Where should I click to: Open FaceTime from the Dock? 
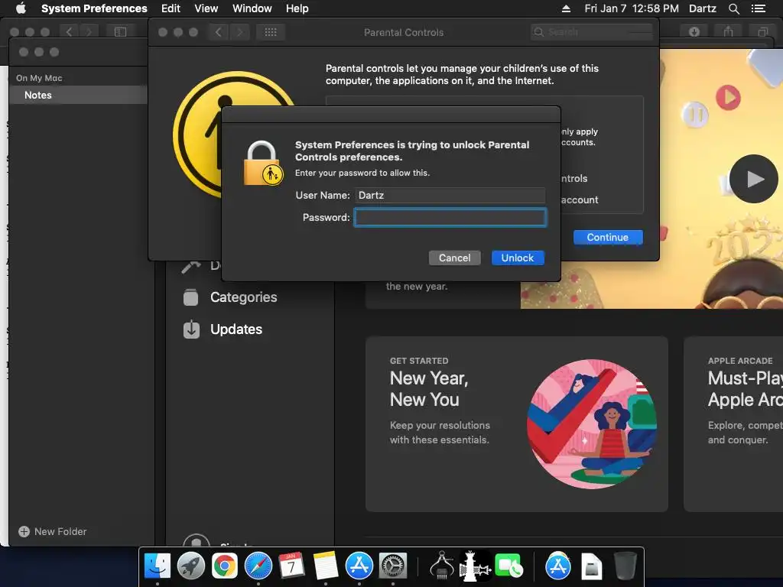(x=508, y=566)
